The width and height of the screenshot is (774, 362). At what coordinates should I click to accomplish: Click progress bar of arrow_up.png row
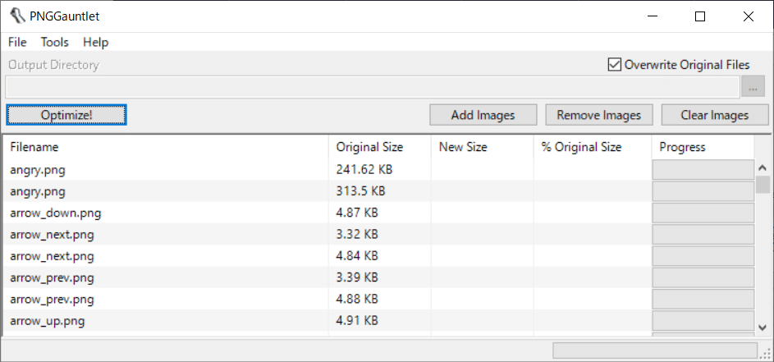(x=703, y=320)
